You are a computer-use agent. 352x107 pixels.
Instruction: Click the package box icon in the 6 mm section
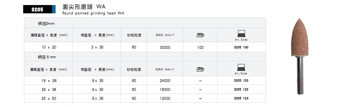[200, 69]
